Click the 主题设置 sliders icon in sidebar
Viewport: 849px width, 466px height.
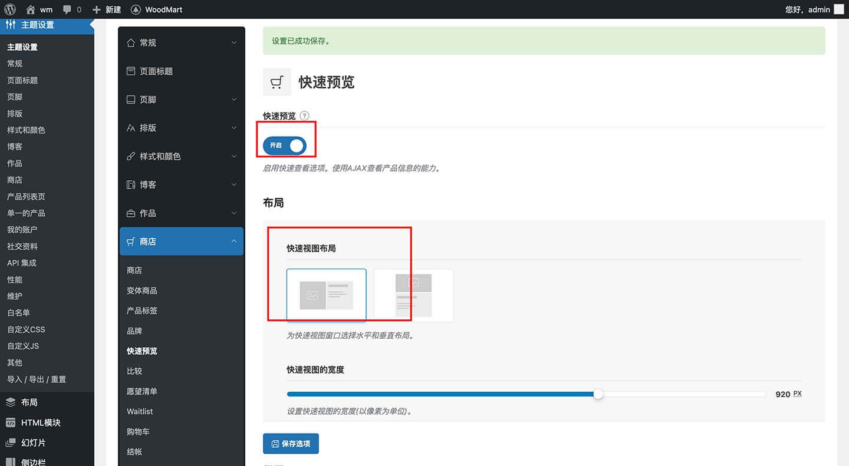(x=11, y=25)
